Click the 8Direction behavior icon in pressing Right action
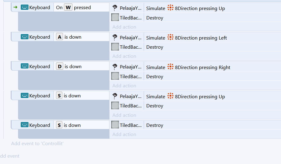 click(x=170, y=67)
